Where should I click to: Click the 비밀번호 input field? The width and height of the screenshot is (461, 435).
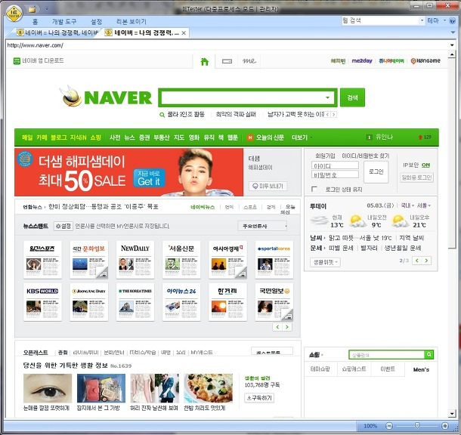tap(335, 174)
